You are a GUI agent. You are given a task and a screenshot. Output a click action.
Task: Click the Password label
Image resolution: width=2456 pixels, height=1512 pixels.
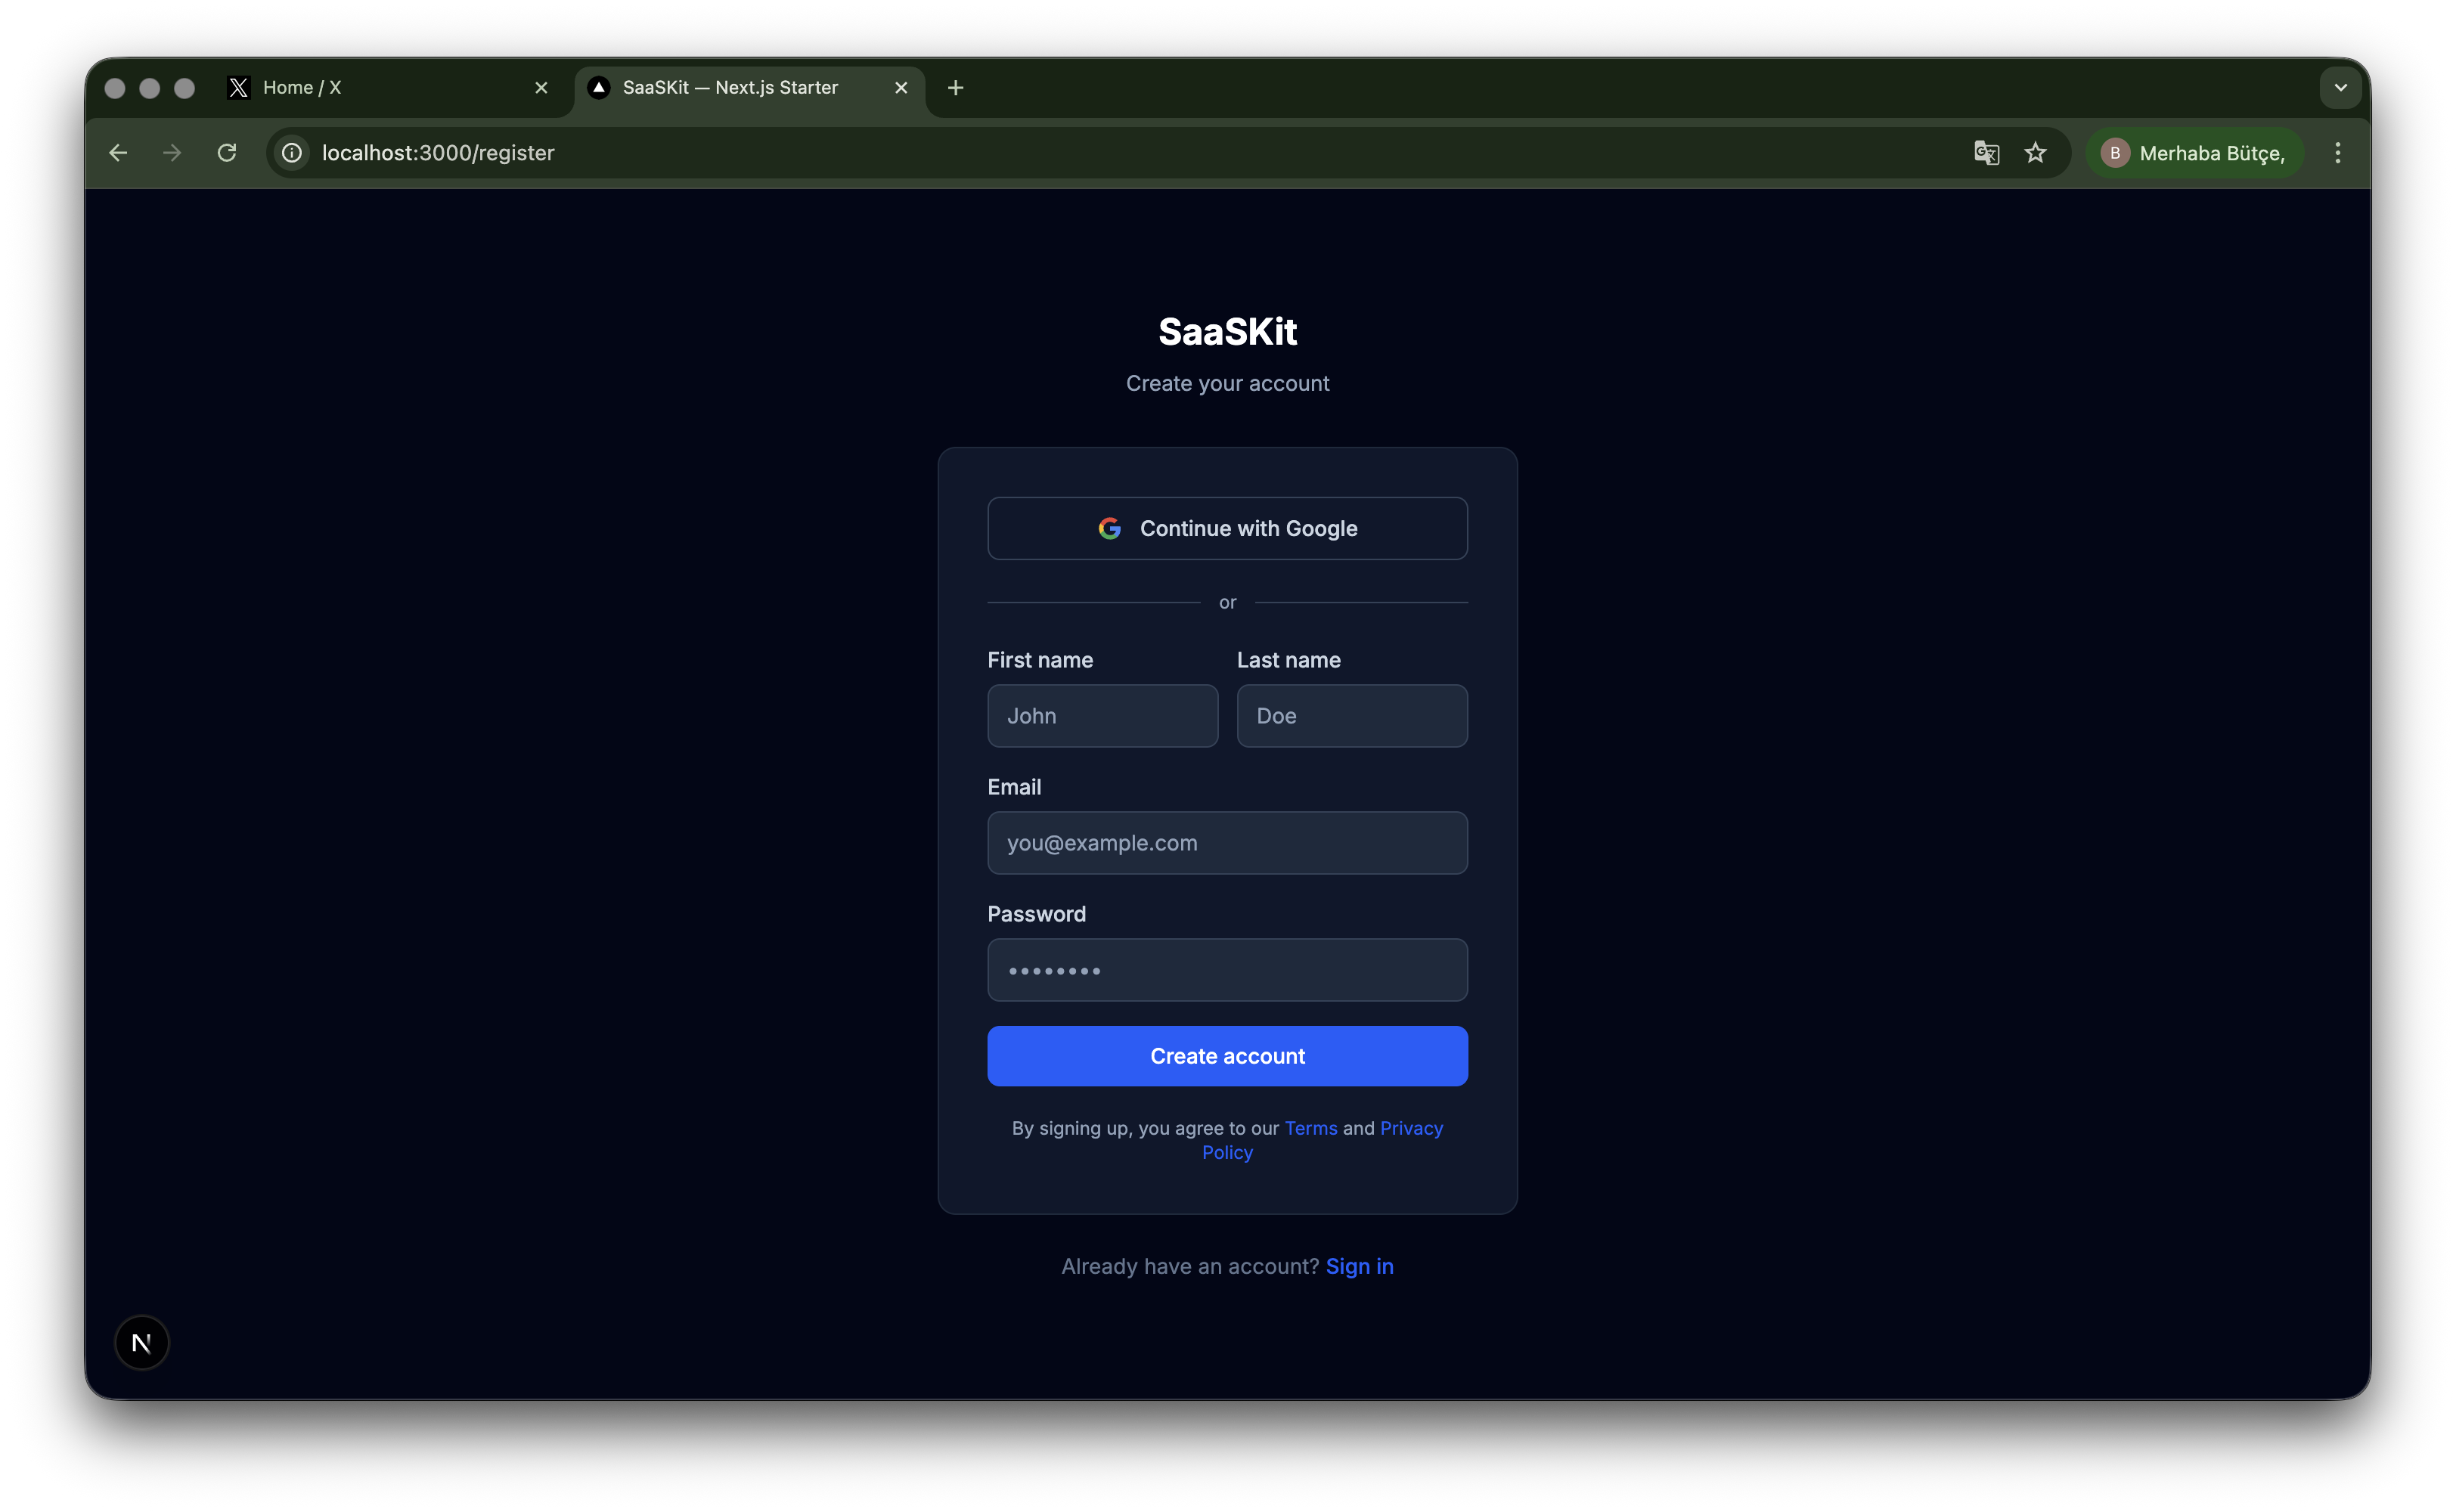coord(1036,914)
